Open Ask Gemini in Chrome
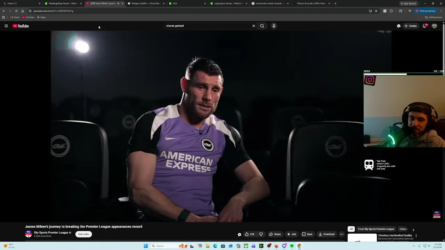445x250 pixels. (x=408, y=3)
